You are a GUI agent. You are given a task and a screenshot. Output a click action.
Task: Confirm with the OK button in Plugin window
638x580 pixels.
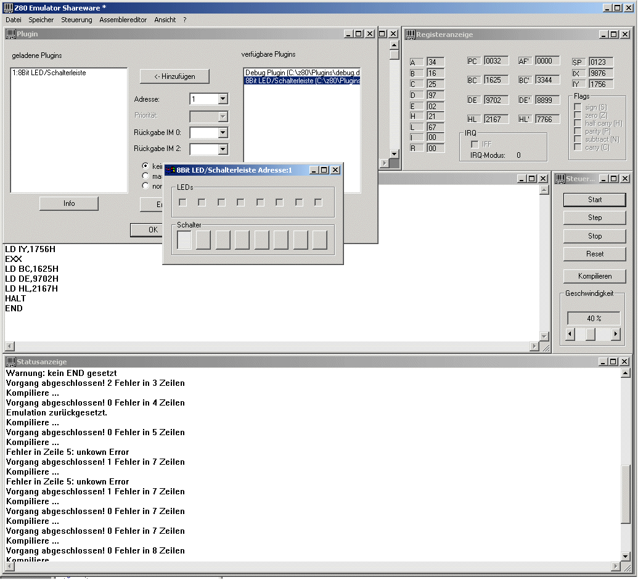click(x=147, y=230)
